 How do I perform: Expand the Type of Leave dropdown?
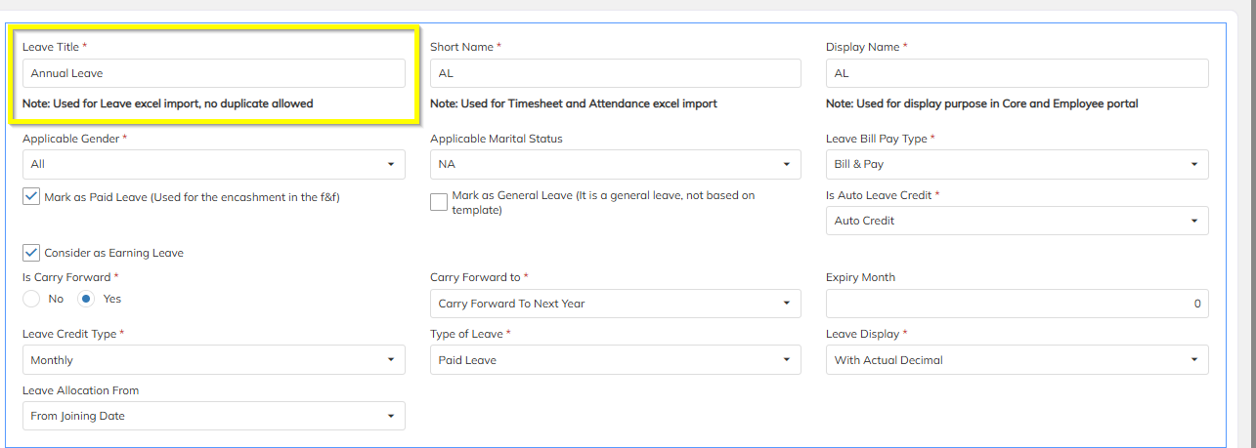pos(615,360)
